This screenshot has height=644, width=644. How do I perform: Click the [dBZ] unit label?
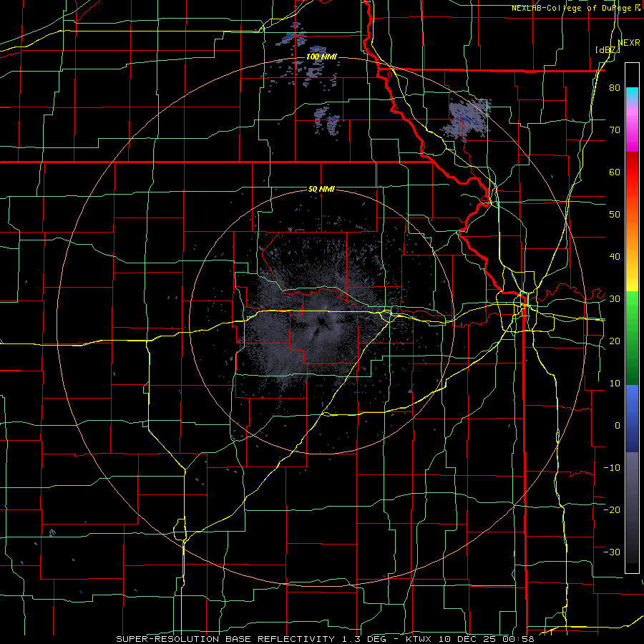(x=608, y=49)
